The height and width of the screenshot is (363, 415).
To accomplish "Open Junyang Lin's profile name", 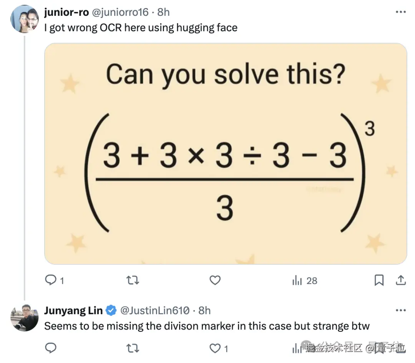I will (x=73, y=310).
